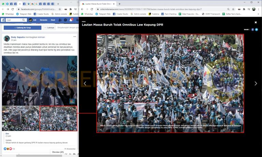
Task: Open the 'Lainnya' dropdown button
Action: point(49,28)
